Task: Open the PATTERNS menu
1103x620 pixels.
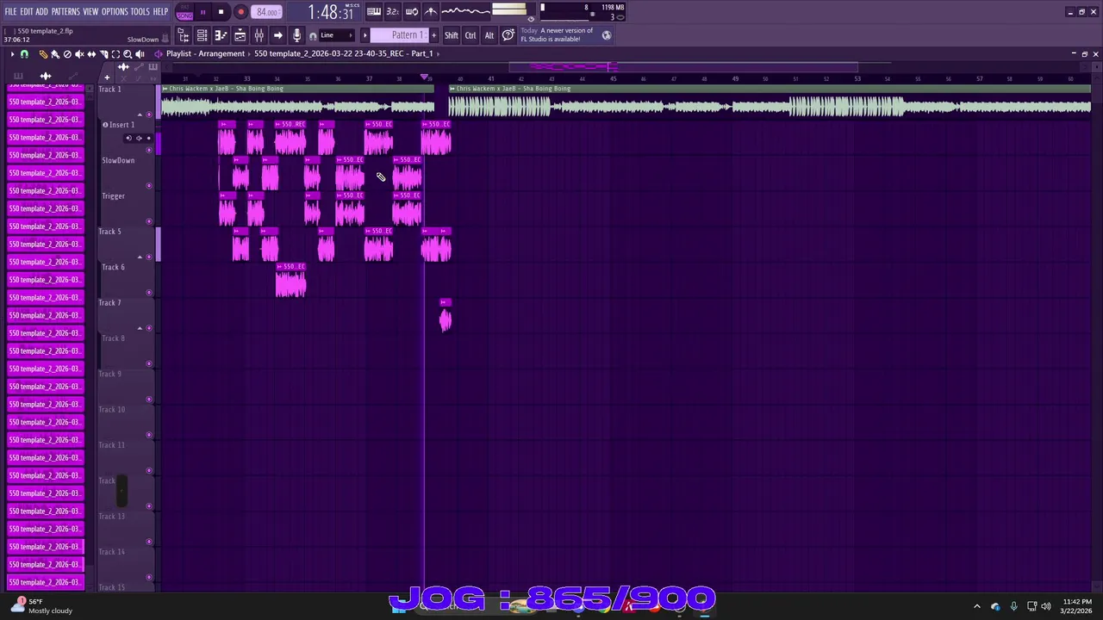Action: click(65, 11)
